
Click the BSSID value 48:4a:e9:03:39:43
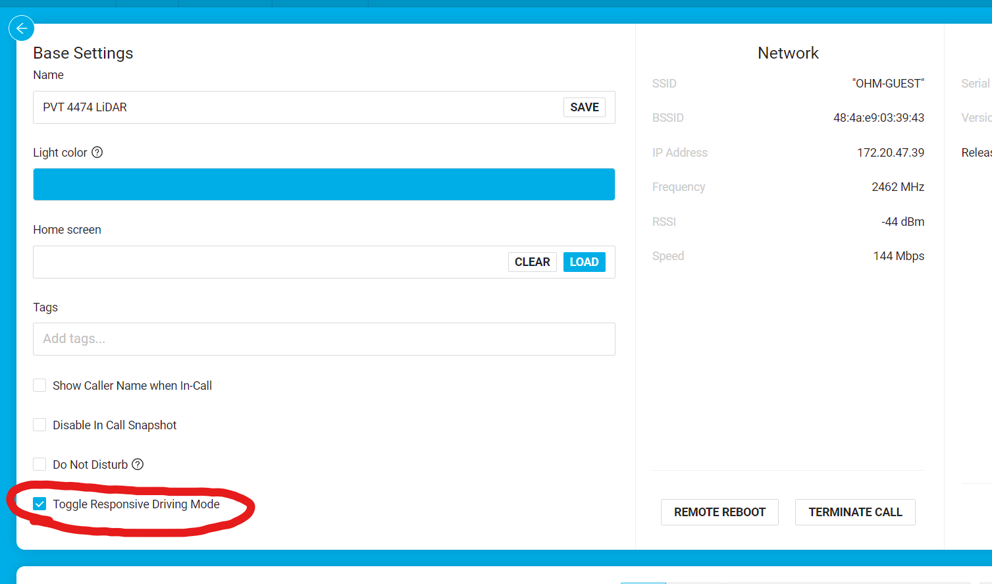(878, 118)
